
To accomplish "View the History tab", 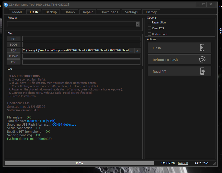I will pos(151,12).
